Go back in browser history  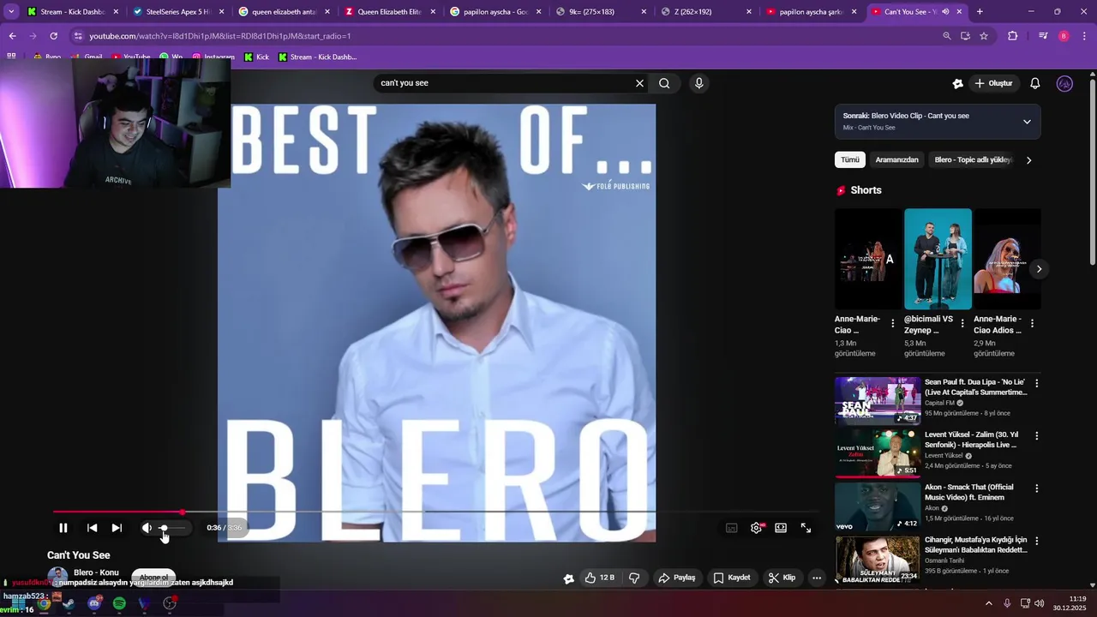click(x=12, y=36)
